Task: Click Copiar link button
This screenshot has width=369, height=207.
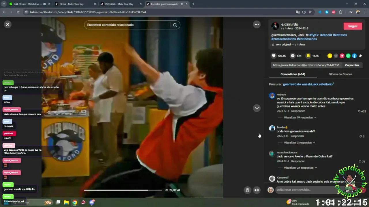Action: click(352, 65)
